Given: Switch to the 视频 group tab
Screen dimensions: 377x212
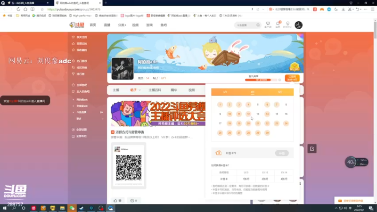Looking at the screenshot, I should click(x=192, y=90).
